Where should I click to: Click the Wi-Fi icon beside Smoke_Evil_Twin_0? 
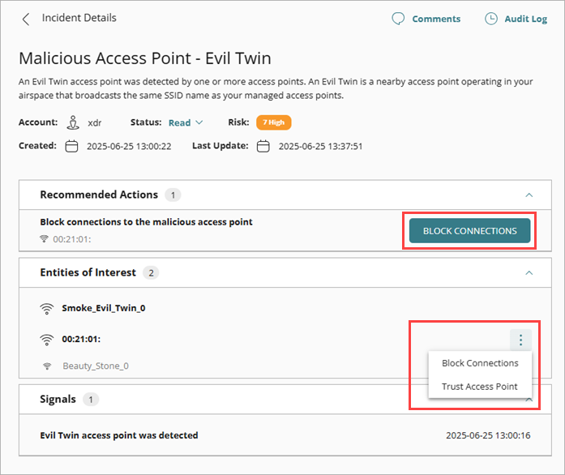point(47,309)
